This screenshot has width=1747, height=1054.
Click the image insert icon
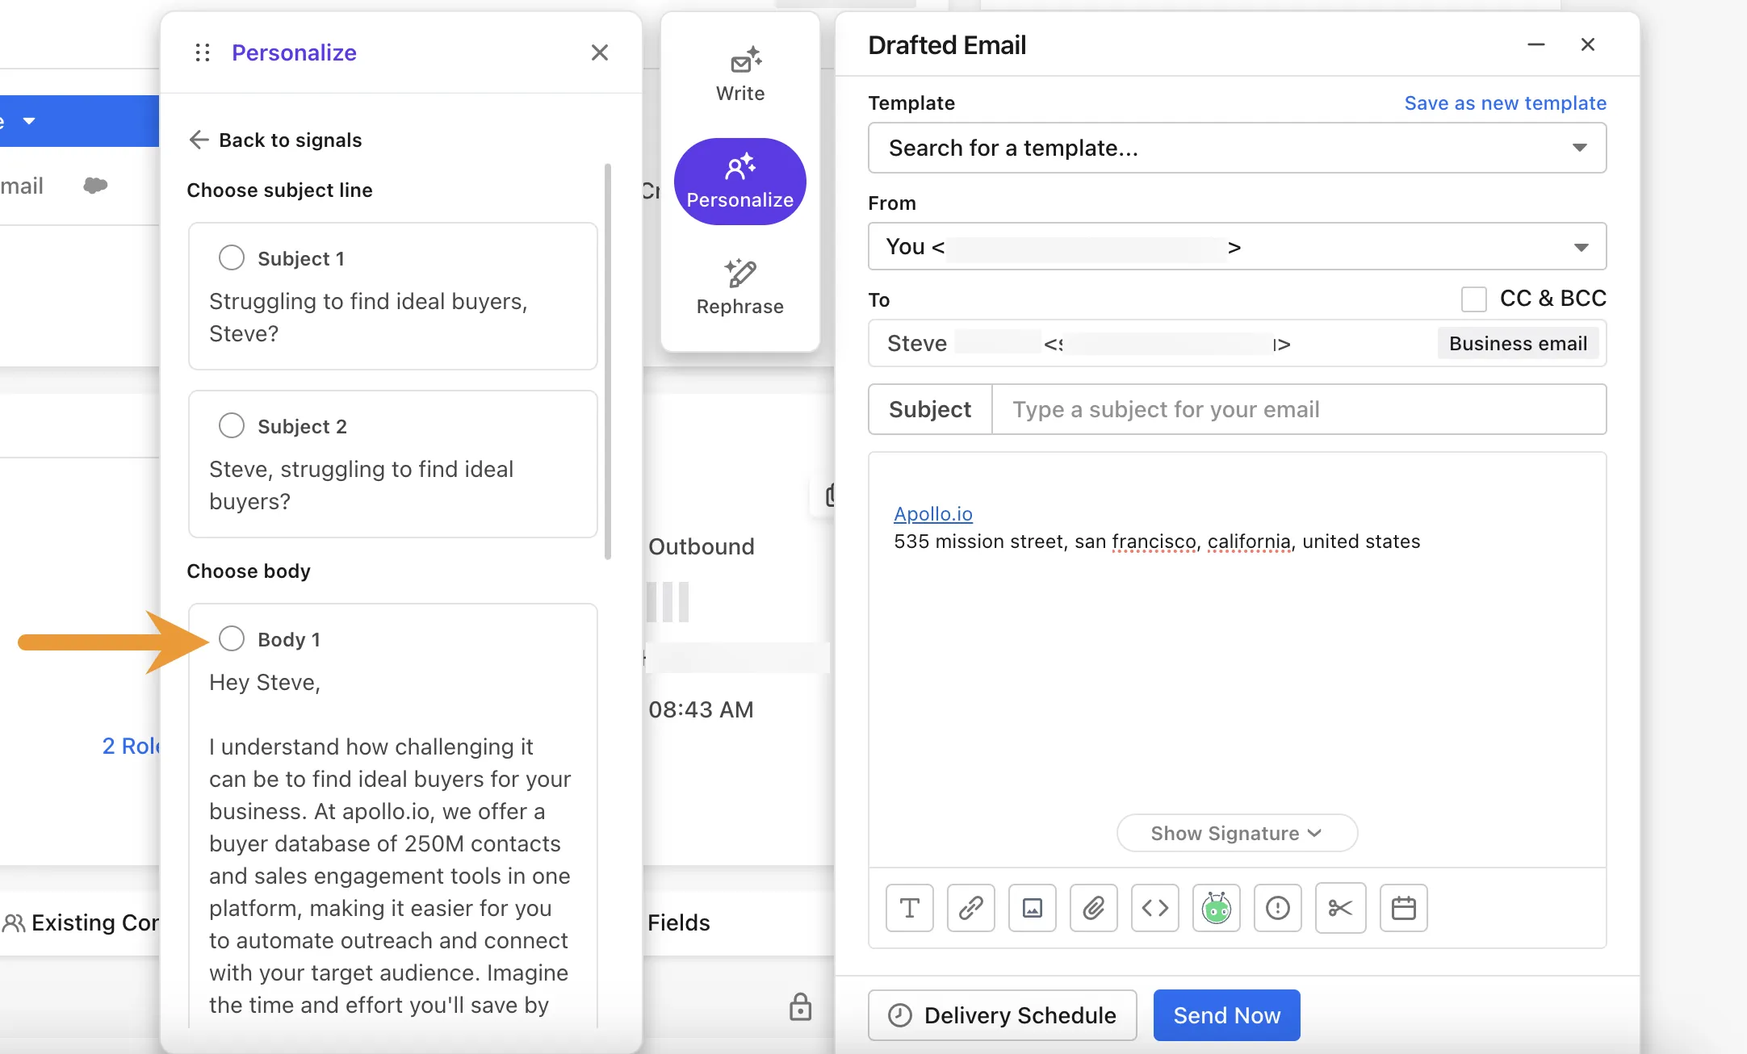(1032, 908)
